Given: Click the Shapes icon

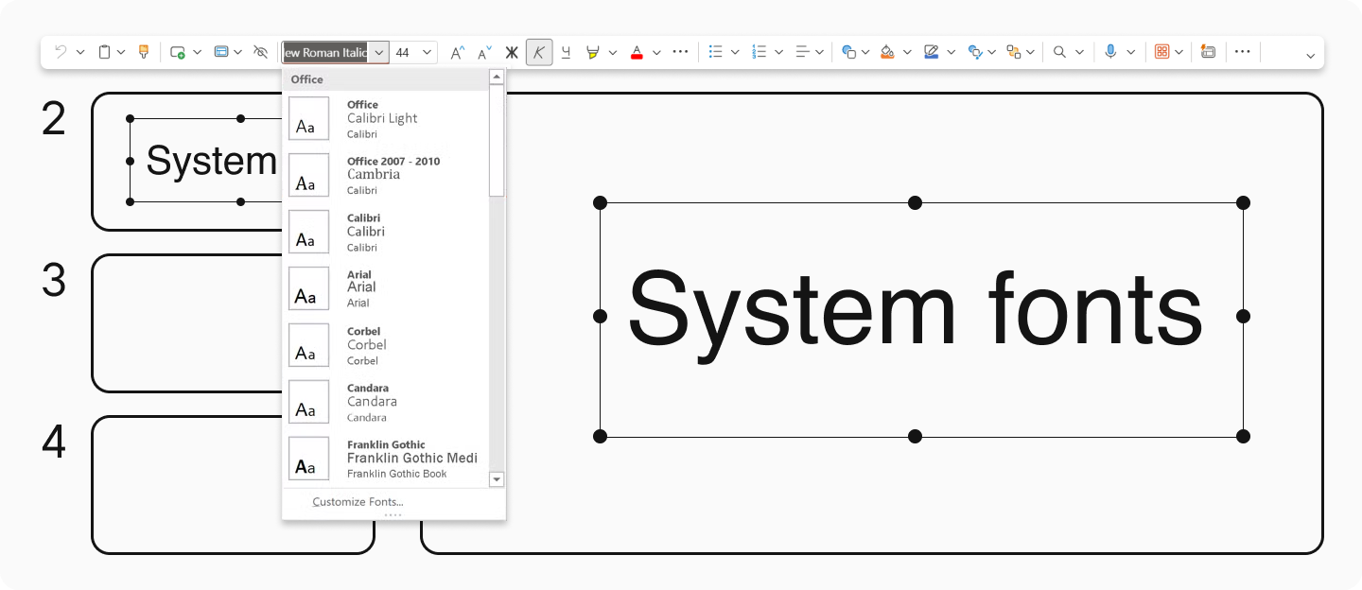Looking at the screenshot, I should [848, 52].
